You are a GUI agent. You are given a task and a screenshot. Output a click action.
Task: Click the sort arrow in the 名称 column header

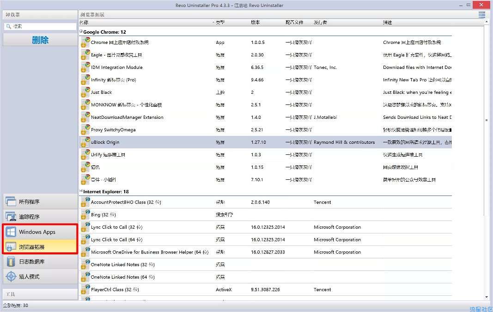click(x=213, y=22)
